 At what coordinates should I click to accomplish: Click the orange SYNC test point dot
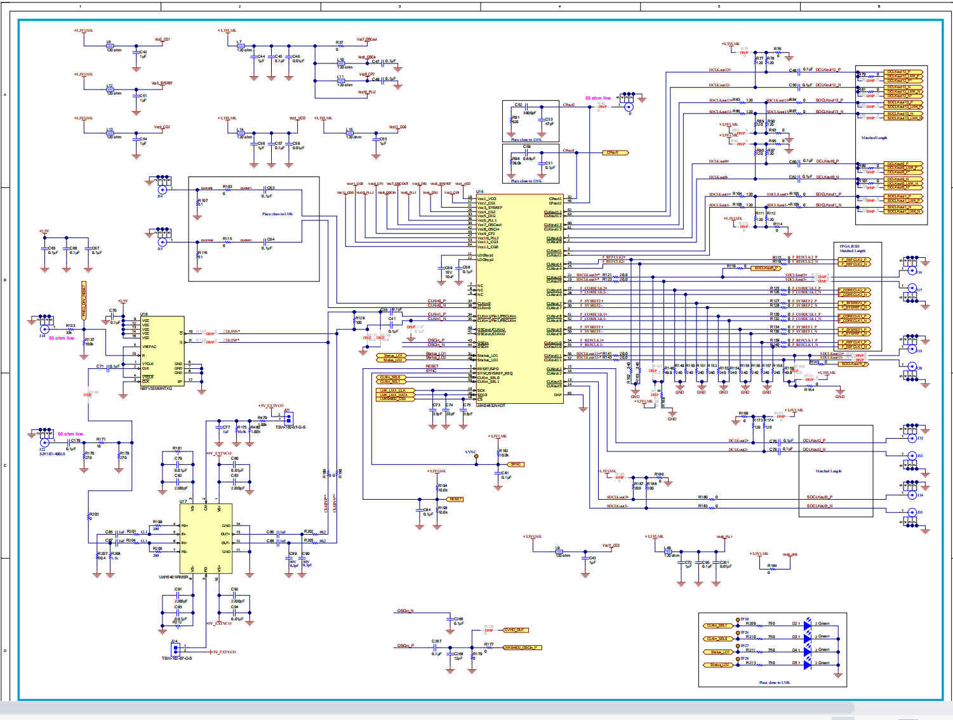click(x=476, y=457)
